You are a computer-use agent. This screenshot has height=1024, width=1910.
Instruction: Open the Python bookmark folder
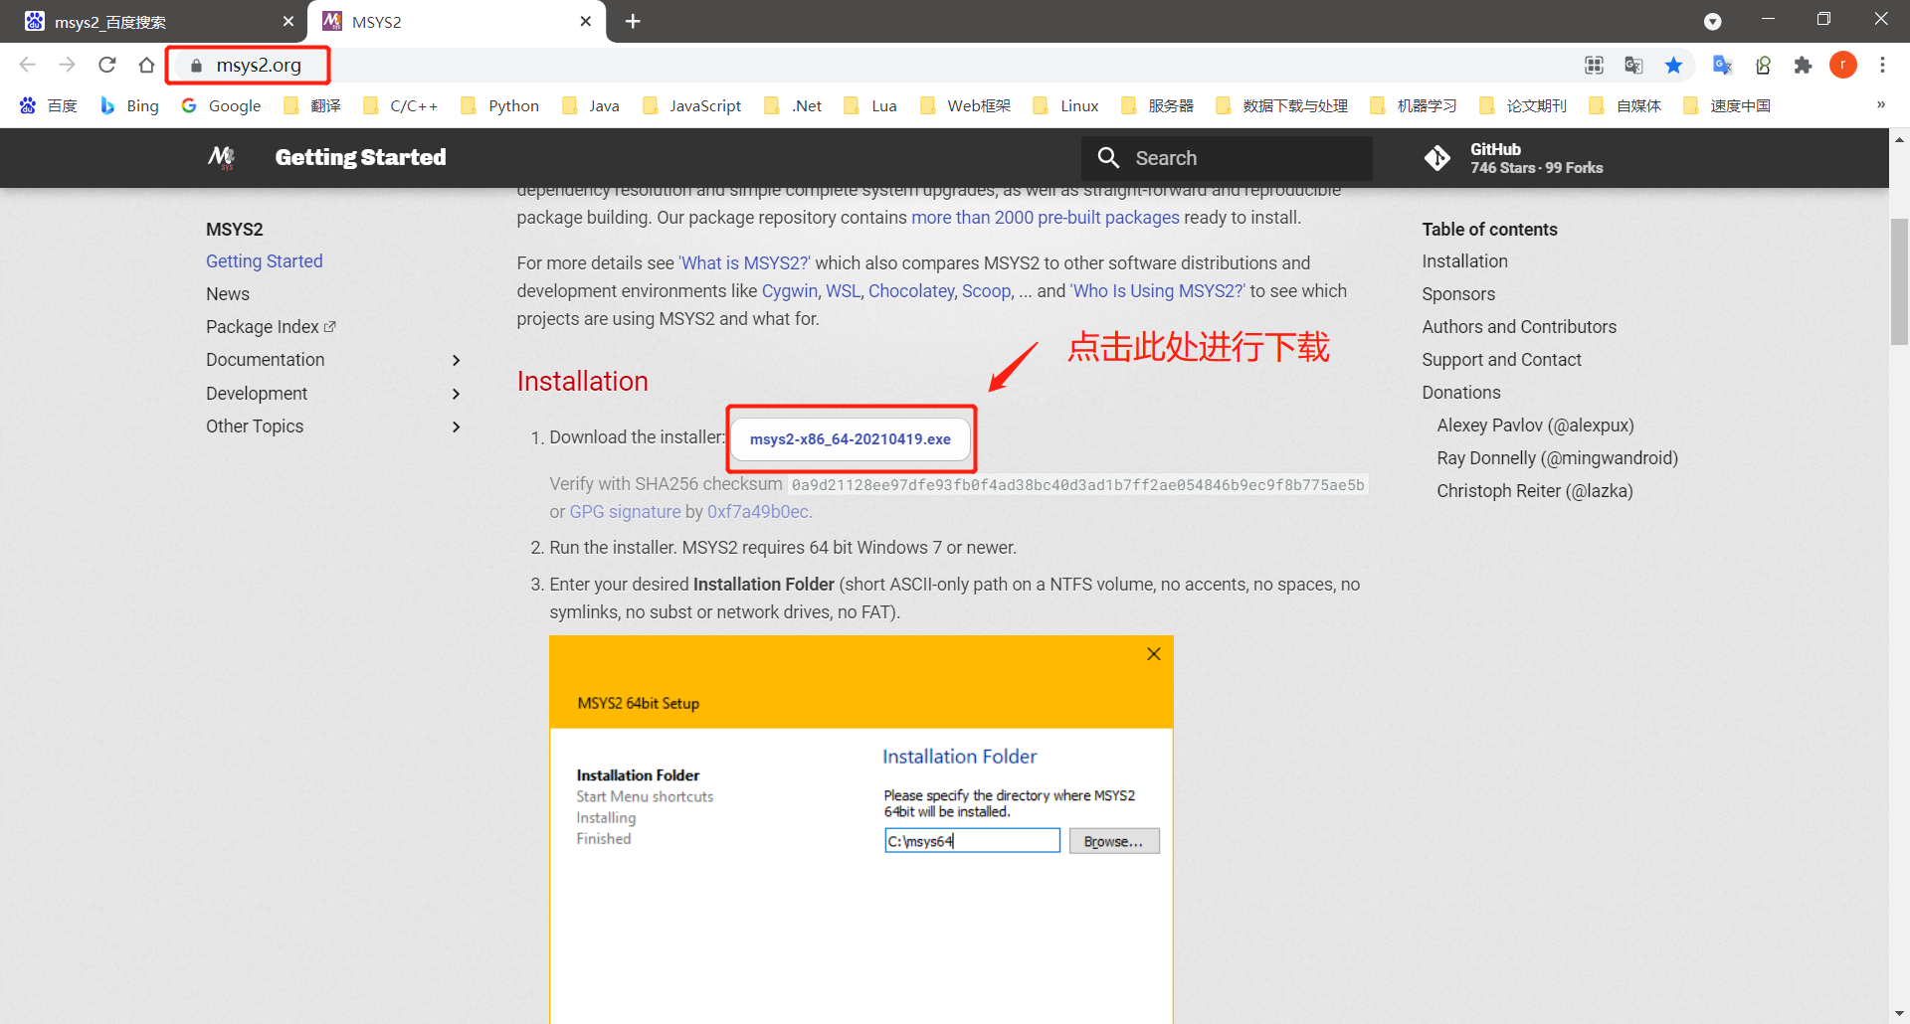tap(500, 105)
